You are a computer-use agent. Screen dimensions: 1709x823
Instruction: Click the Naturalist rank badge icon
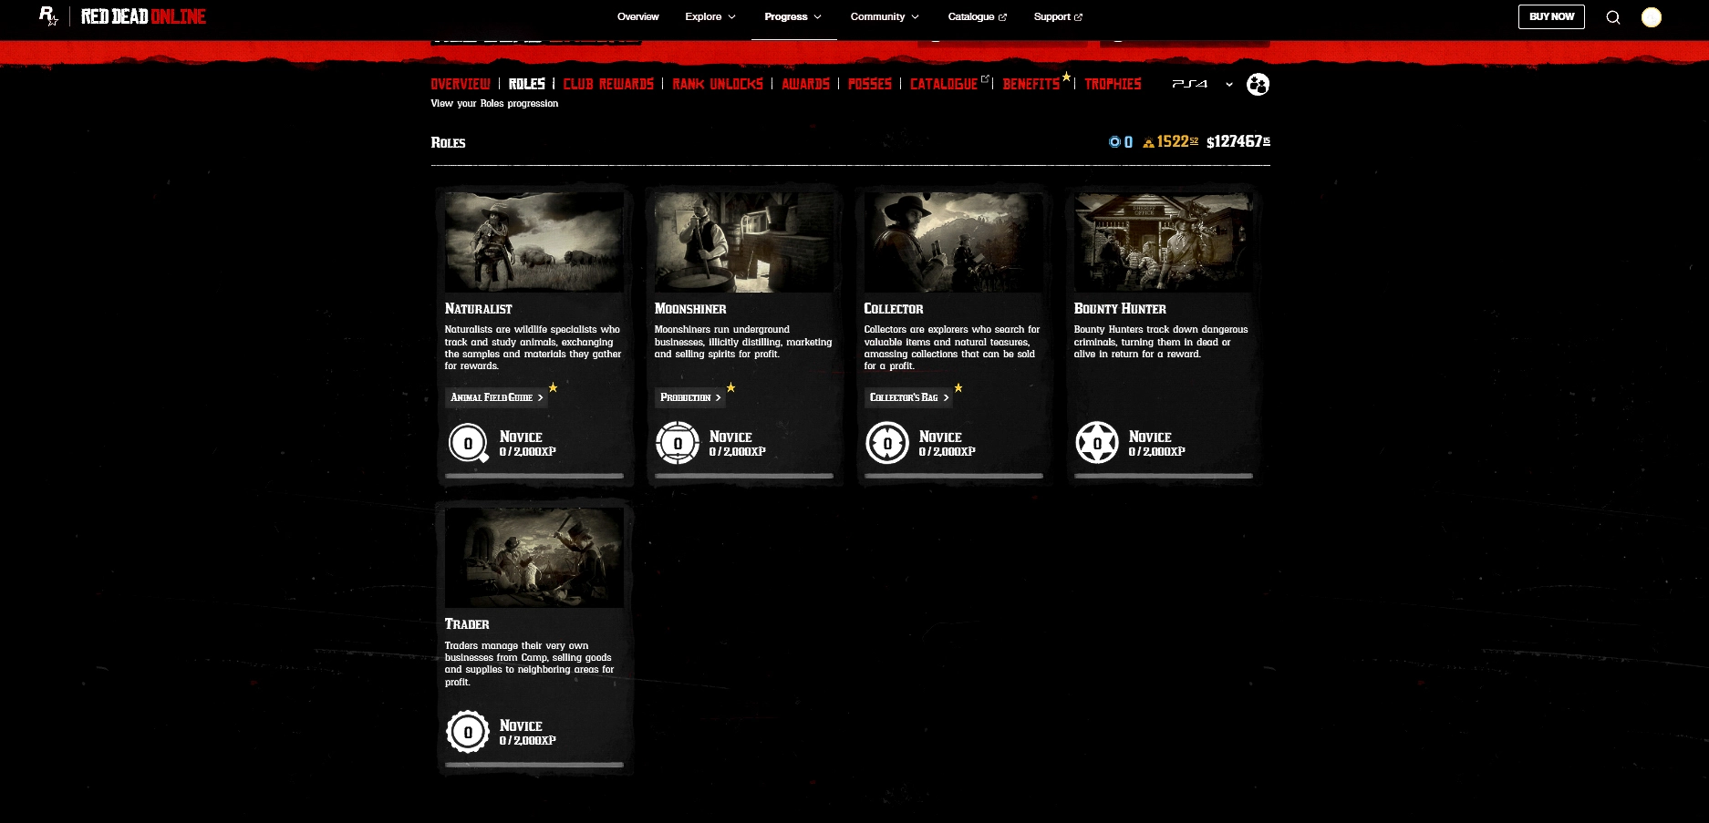pos(469,444)
